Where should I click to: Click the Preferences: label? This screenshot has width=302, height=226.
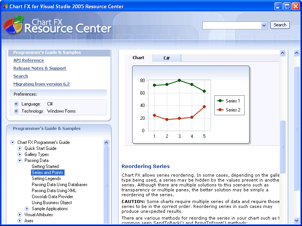[25, 95]
